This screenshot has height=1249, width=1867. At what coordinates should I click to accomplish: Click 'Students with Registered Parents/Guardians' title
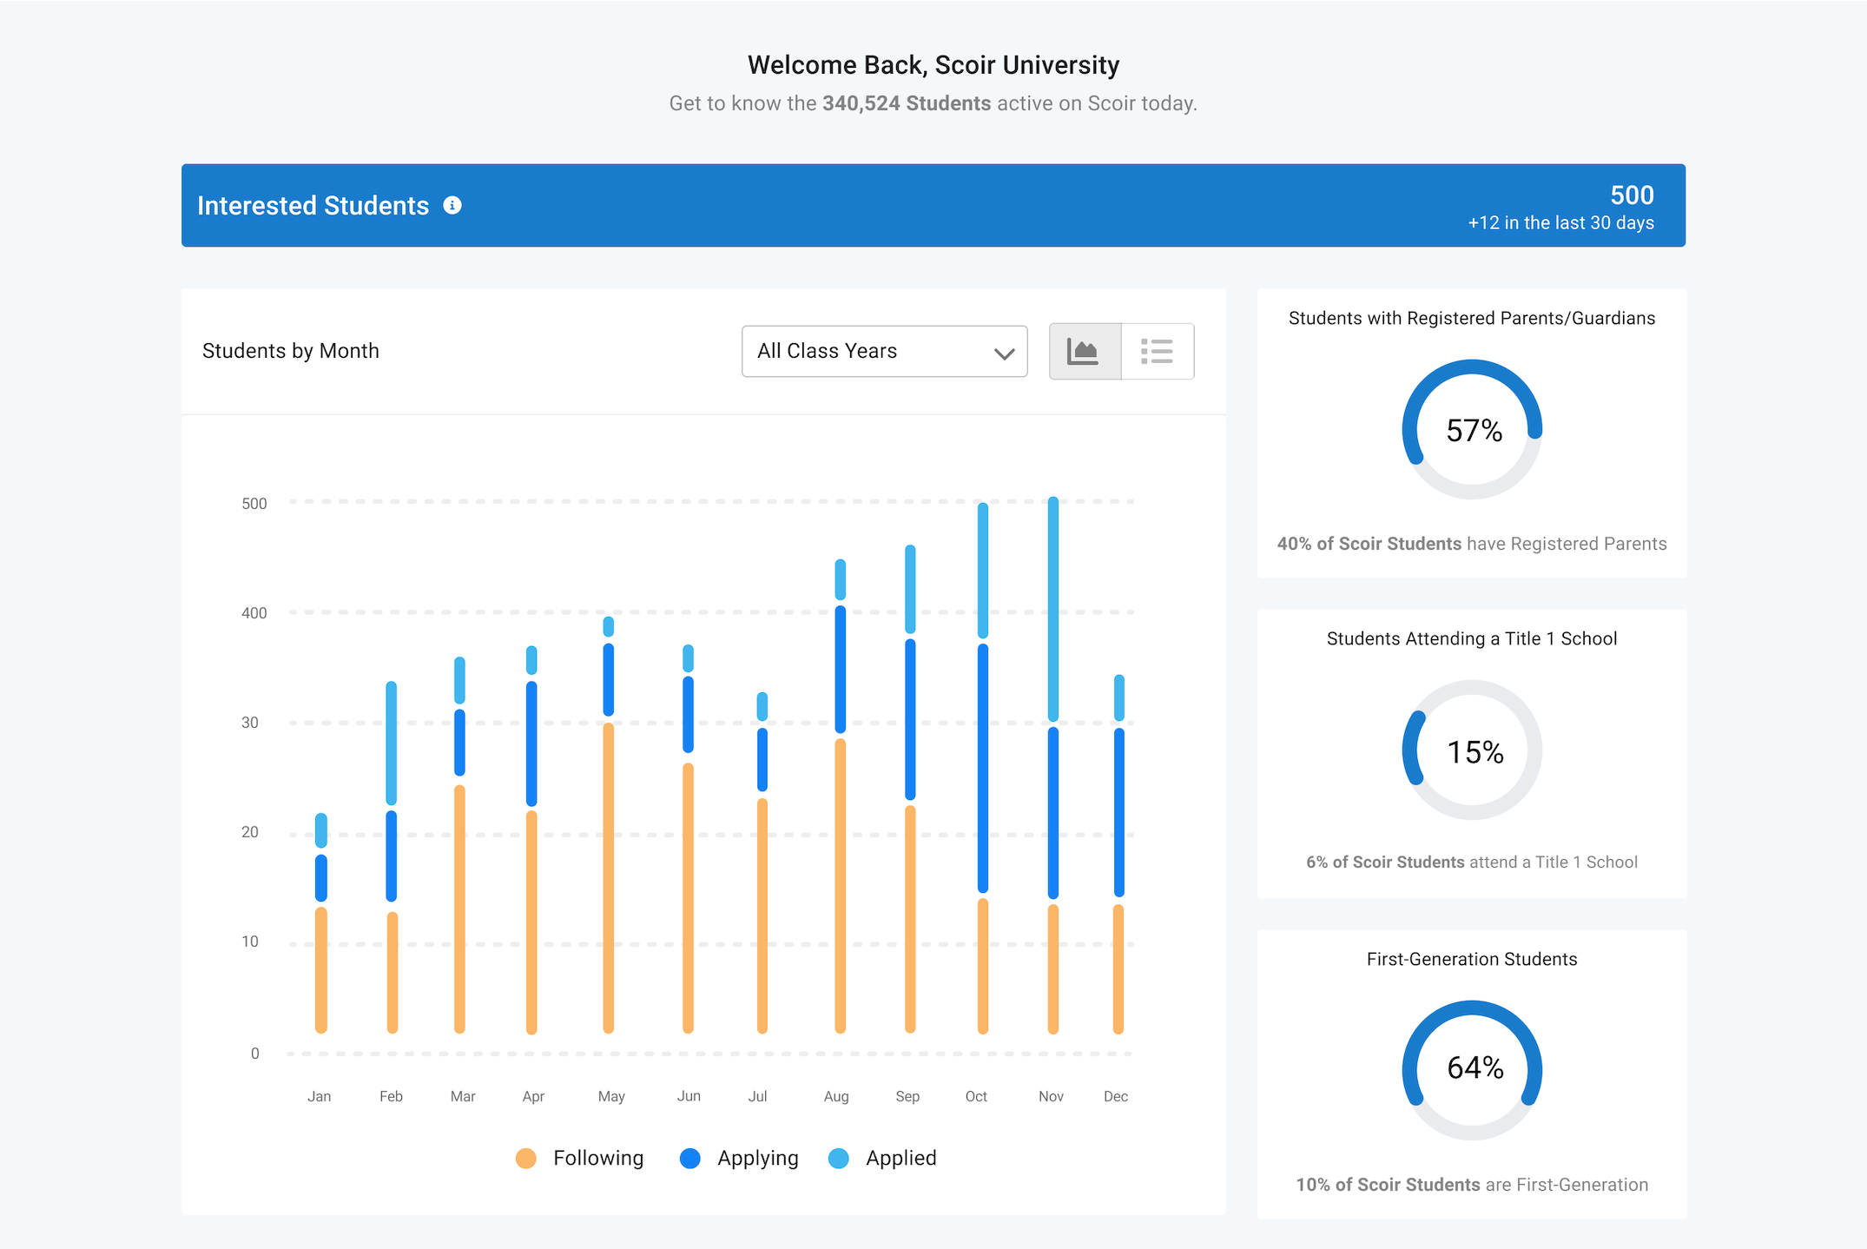click(x=1472, y=318)
